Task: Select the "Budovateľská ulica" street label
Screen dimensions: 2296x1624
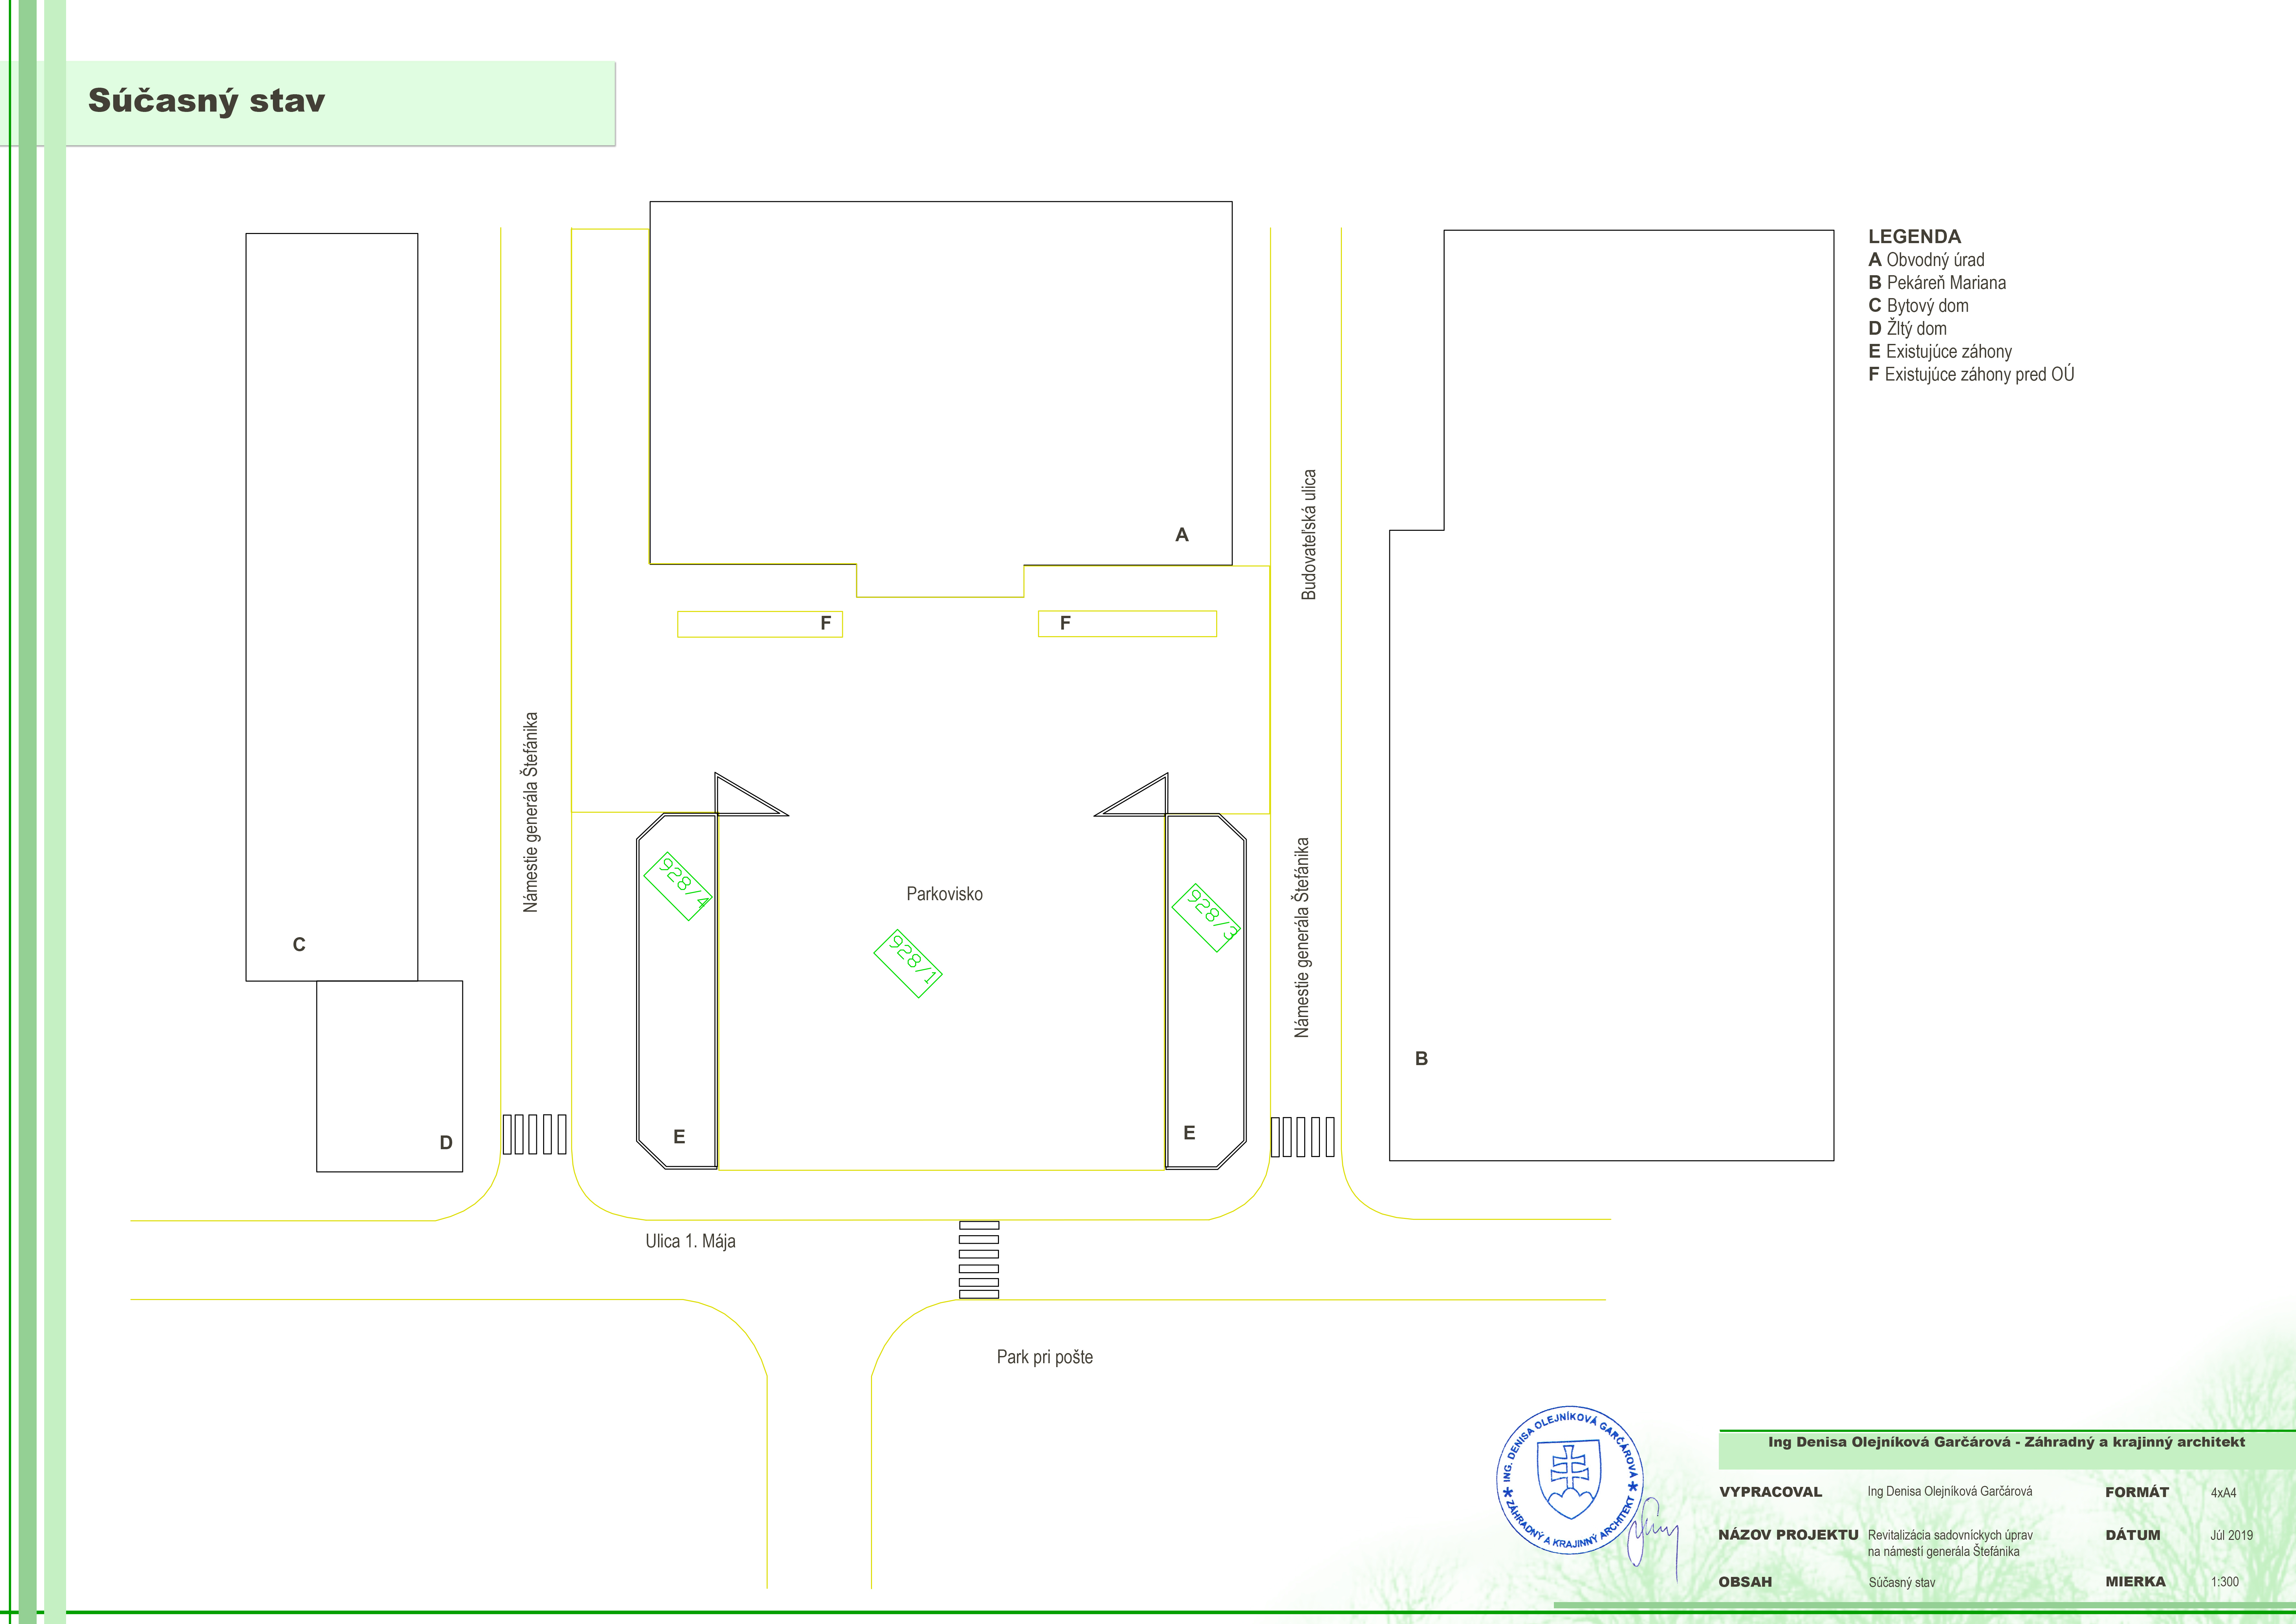Action: coord(1309,535)
